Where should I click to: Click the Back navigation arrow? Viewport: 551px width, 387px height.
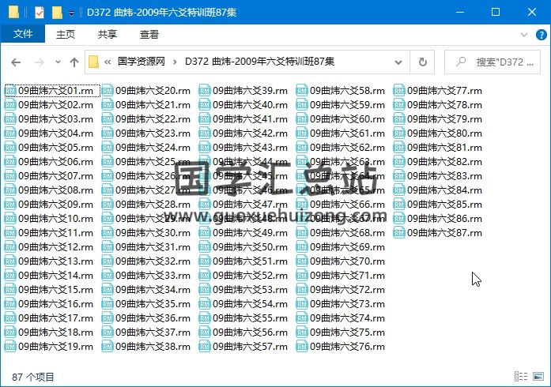16,62
